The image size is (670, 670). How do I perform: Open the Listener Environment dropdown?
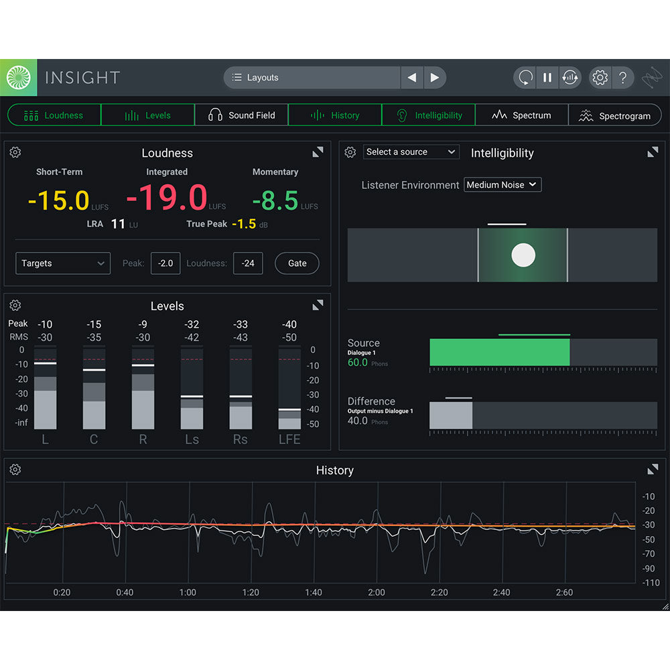[x=503, y=184]
